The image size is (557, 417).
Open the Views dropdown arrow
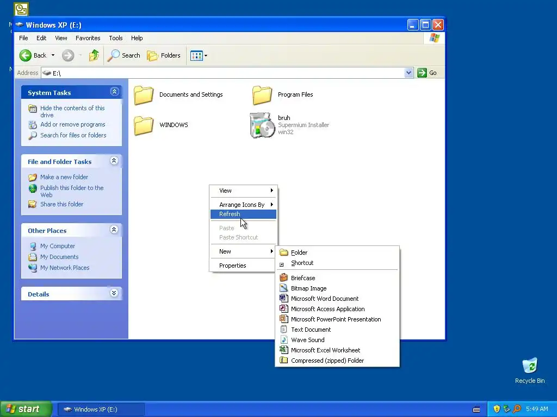[x=206, y=55]
